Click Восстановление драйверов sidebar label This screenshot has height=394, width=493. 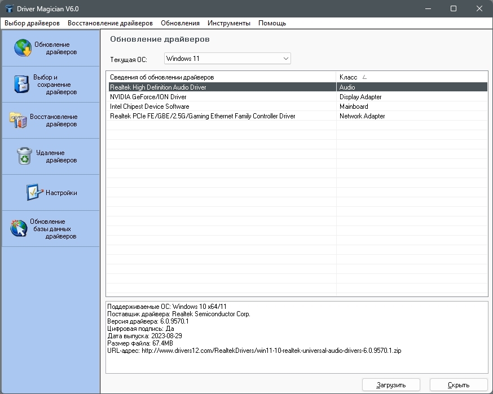[54, 120]
